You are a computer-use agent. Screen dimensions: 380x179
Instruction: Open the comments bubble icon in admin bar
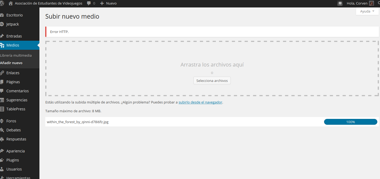[x=89, y=3]
